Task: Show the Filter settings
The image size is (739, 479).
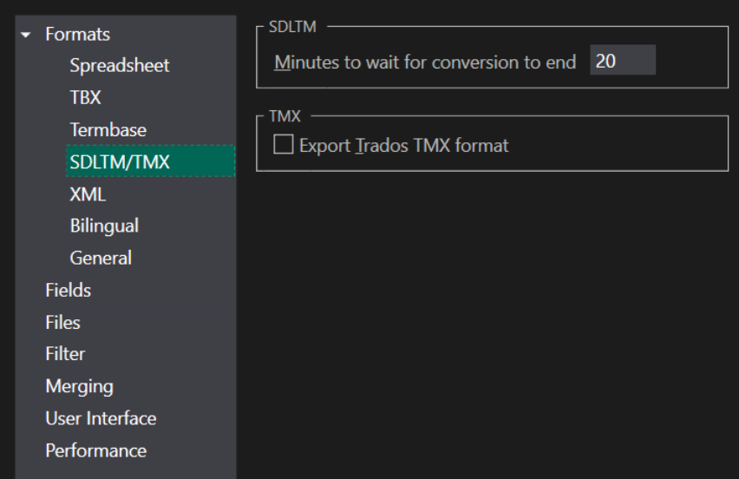Action: click(x=65, y=354)
